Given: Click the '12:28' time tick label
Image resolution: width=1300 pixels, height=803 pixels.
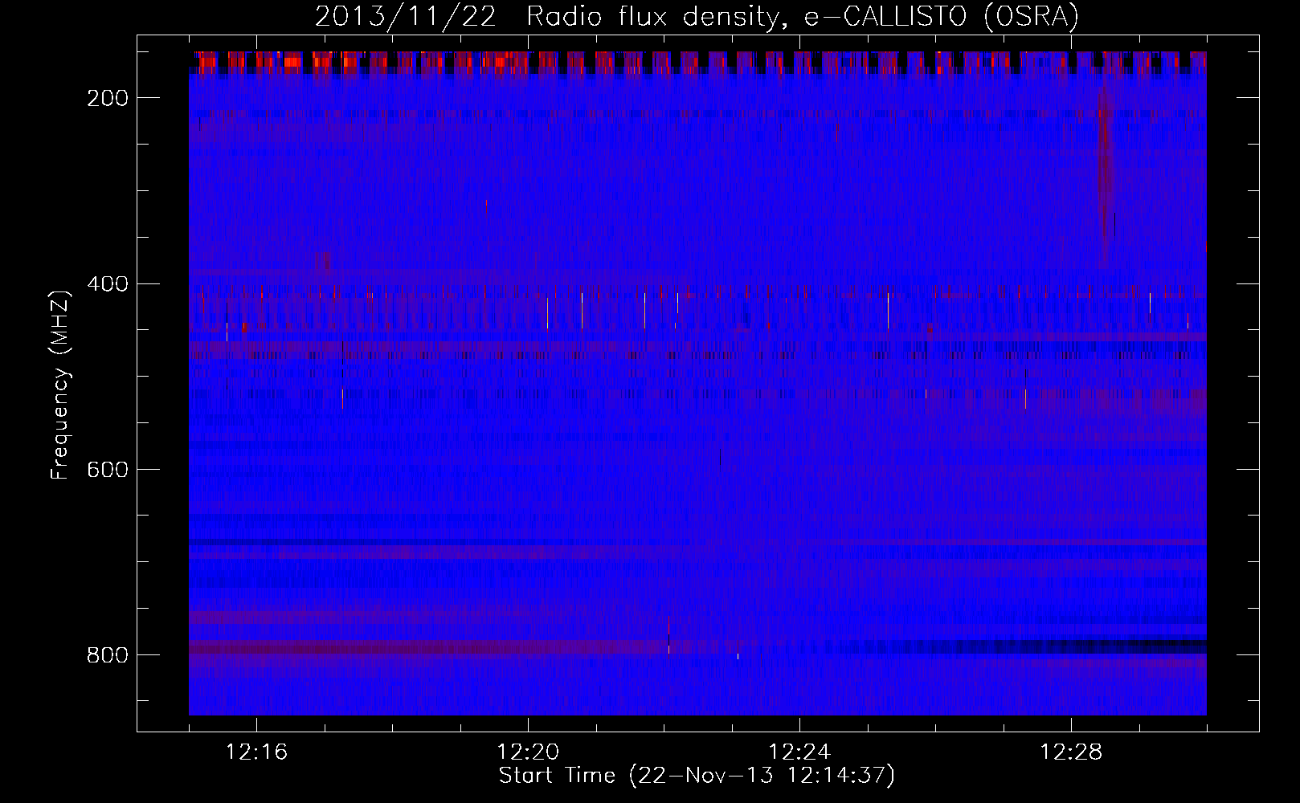Looking at the screenshot, I should click(1072, 752).
